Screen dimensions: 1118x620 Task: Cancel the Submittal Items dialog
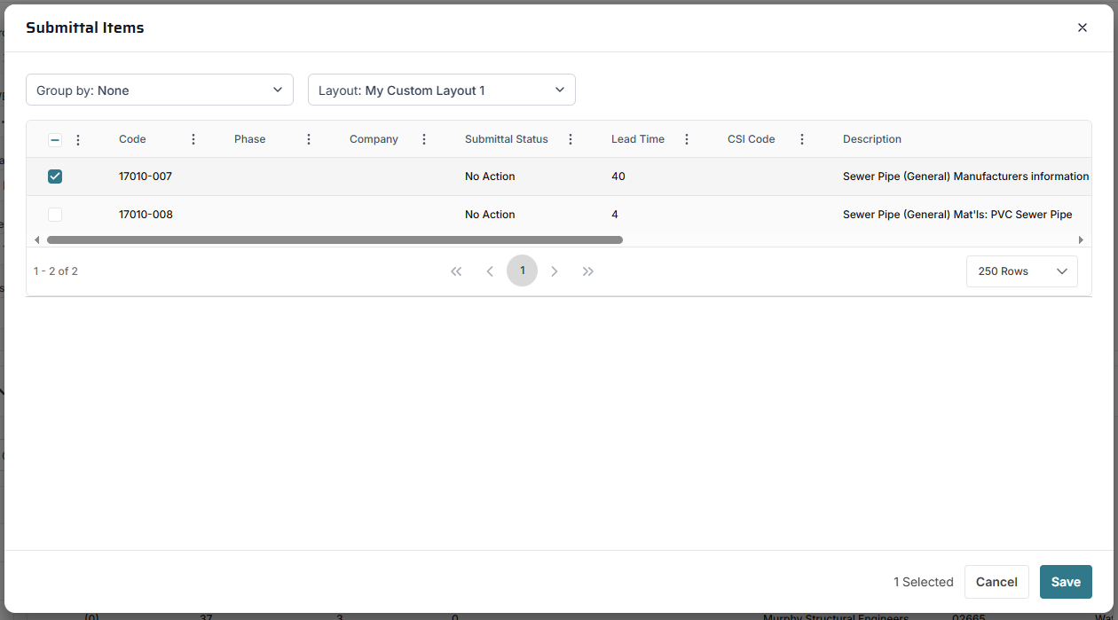996,582
